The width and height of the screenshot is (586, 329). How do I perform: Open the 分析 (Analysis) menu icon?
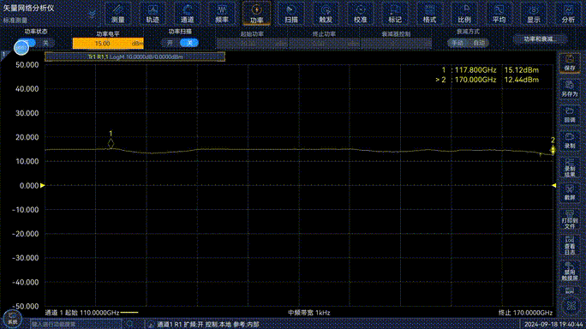point(568,14)
